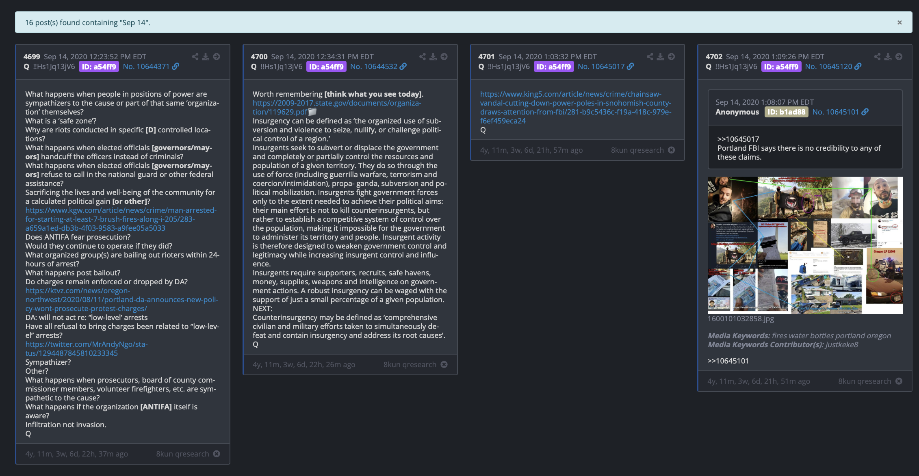The height and width of the screenshot is (476, 919).
Task: Copy link icon beside No. 10645101
Action: pos(865,112)
